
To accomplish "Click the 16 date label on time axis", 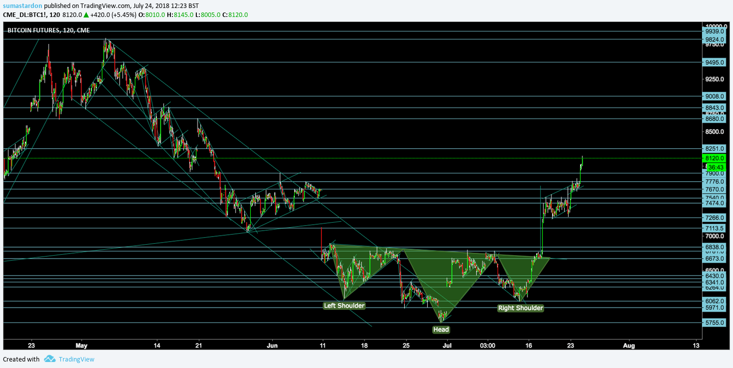I will point(529,345).
